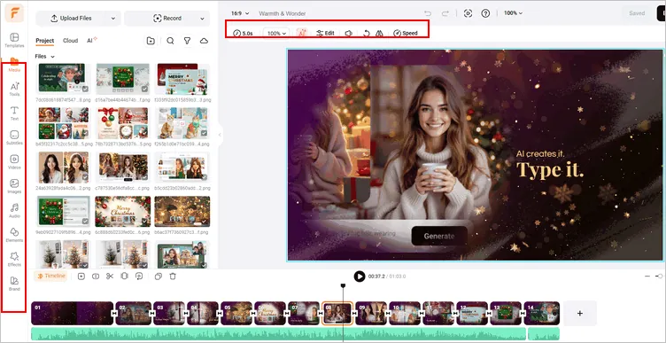Open the Brand sidebar panel

[x=14, y=284]
